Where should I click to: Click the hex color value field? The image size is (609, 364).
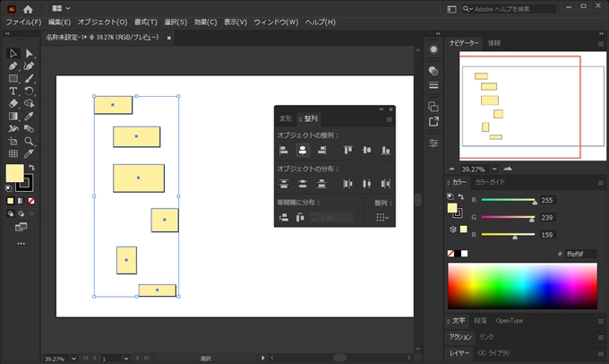tap(580, 254)
